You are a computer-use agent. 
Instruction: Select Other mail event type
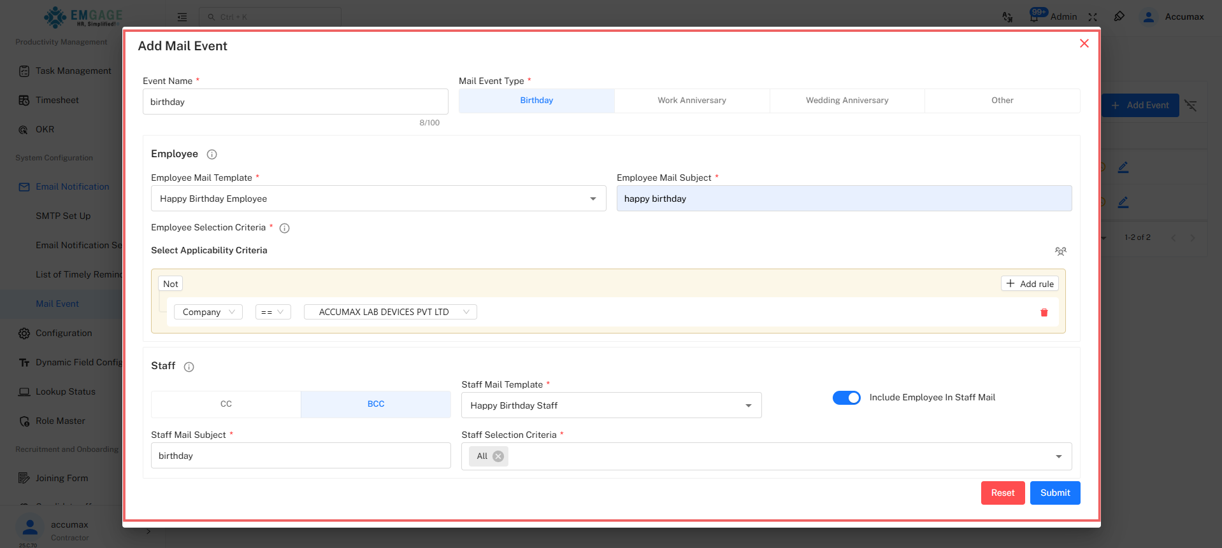pyautogui.click(x=1002, y=101)
